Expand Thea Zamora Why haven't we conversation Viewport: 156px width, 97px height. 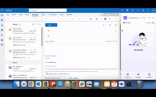click(7, 39)
